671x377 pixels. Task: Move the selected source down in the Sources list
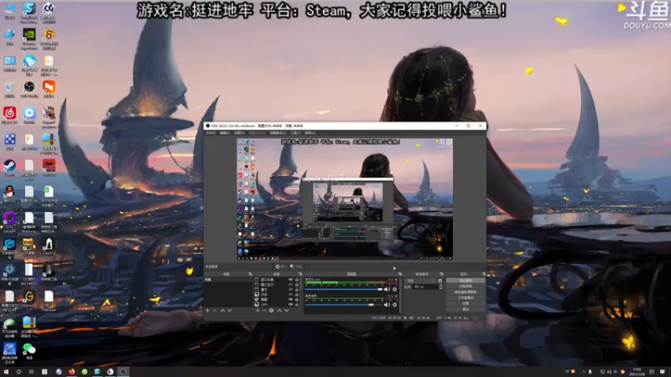(287, 310)
